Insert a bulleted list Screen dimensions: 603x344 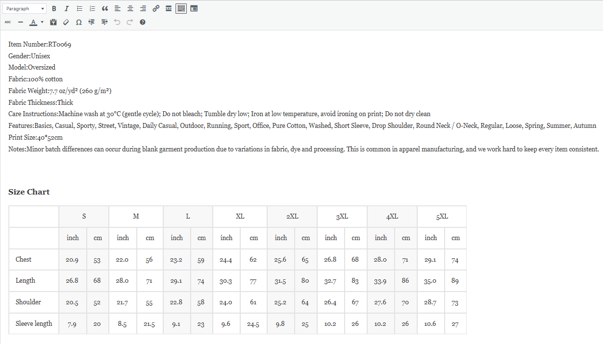pos(79,9)
